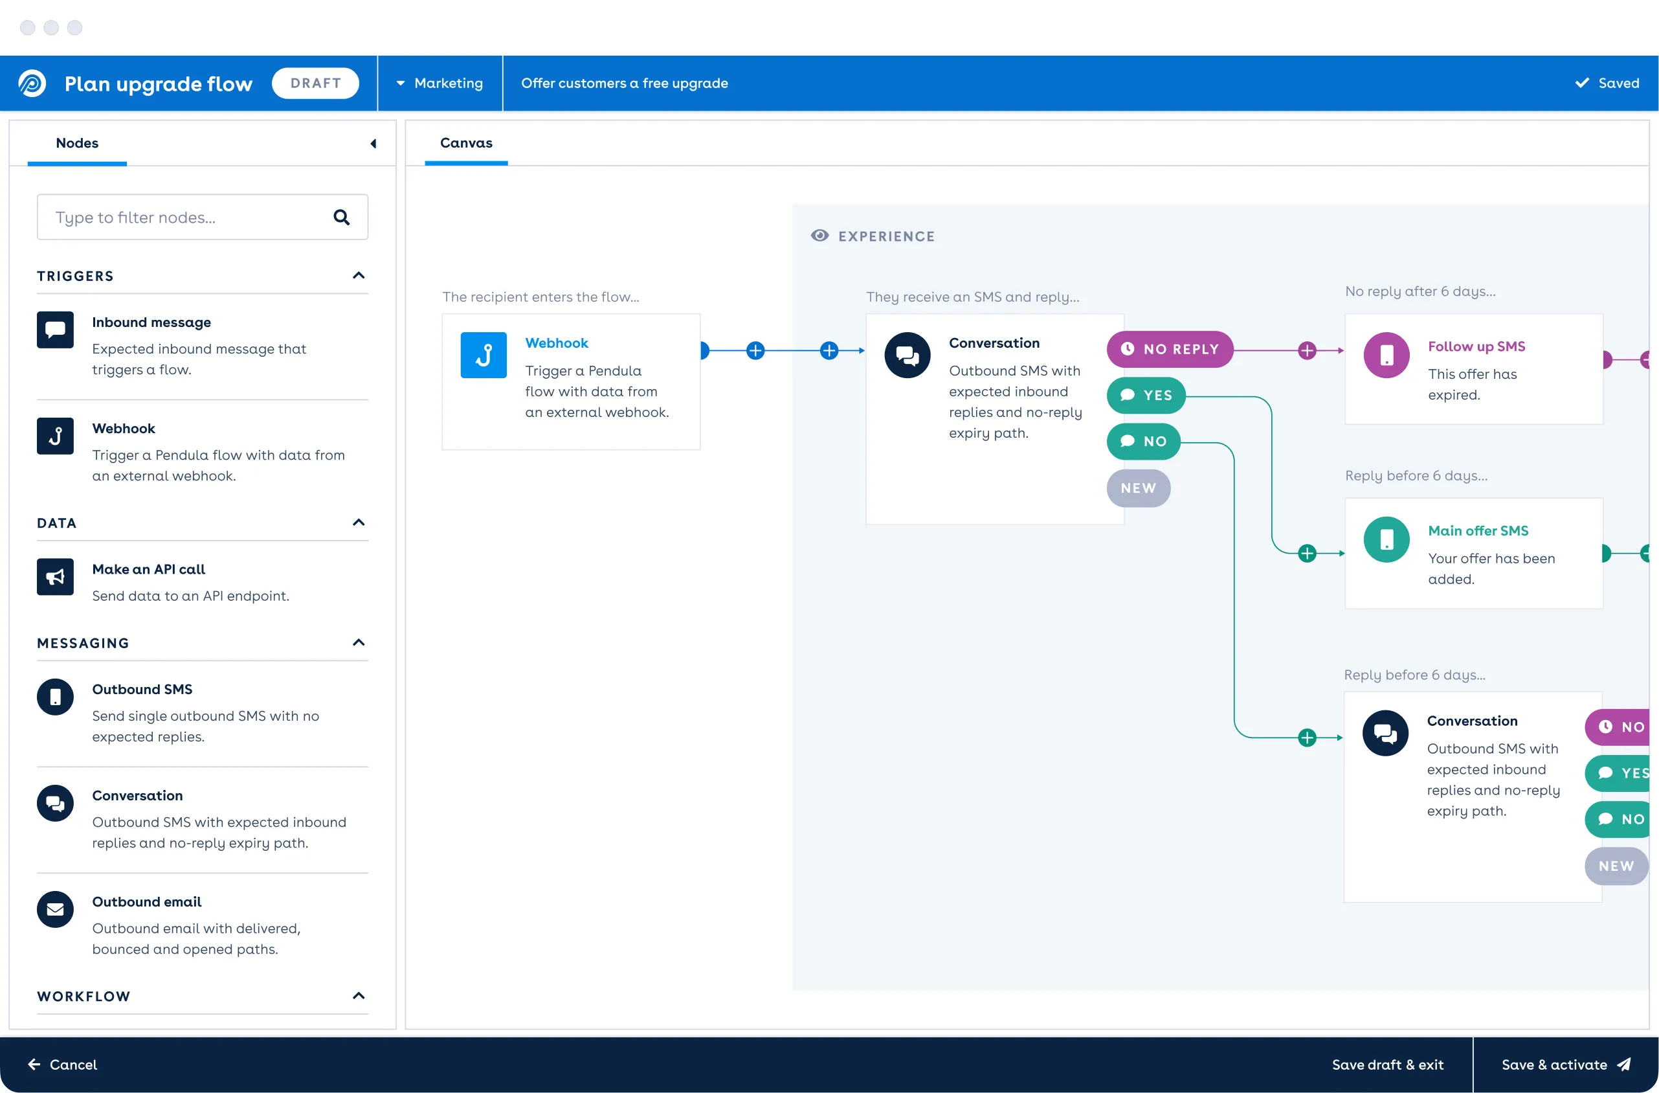Click the NO REPLY path pill
The height and width of the screenshot is (1093, 1659).
click(x=1170, y=349)
